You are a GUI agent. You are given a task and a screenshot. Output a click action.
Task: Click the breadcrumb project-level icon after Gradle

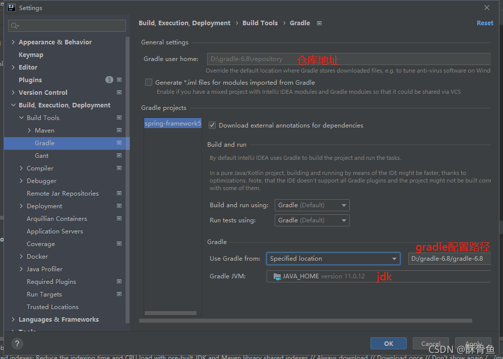click(x=319, y=23)
